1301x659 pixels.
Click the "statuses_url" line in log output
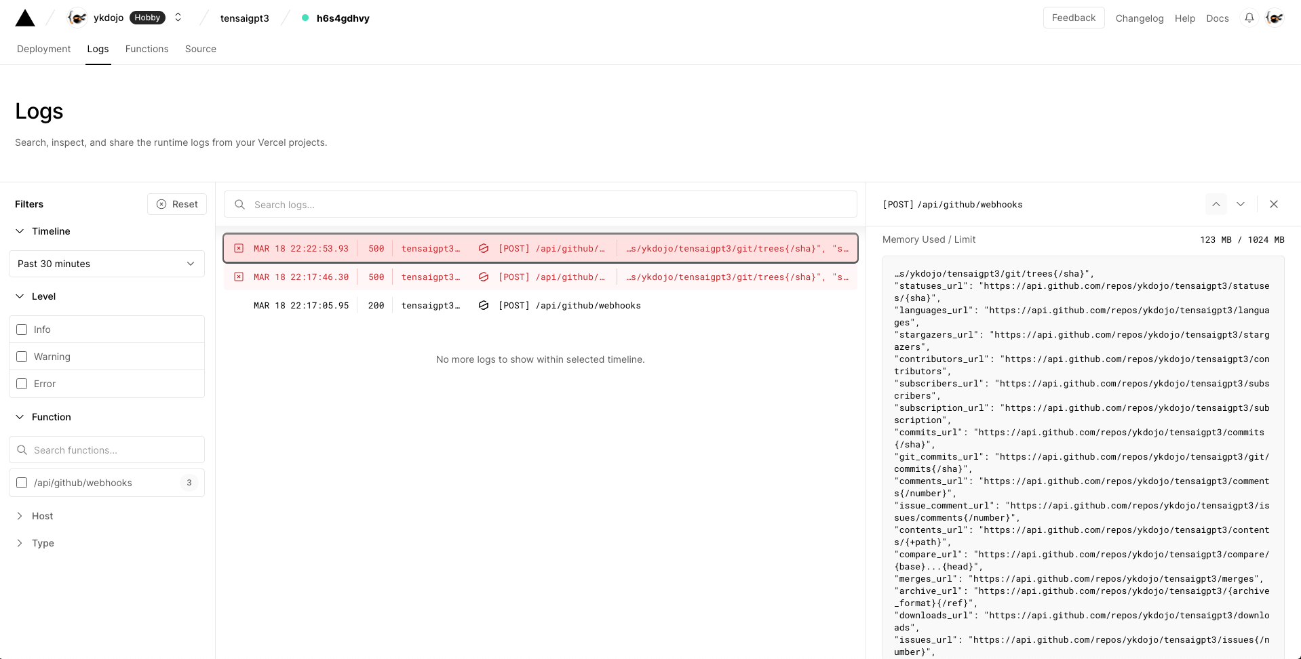point(1082,292)
